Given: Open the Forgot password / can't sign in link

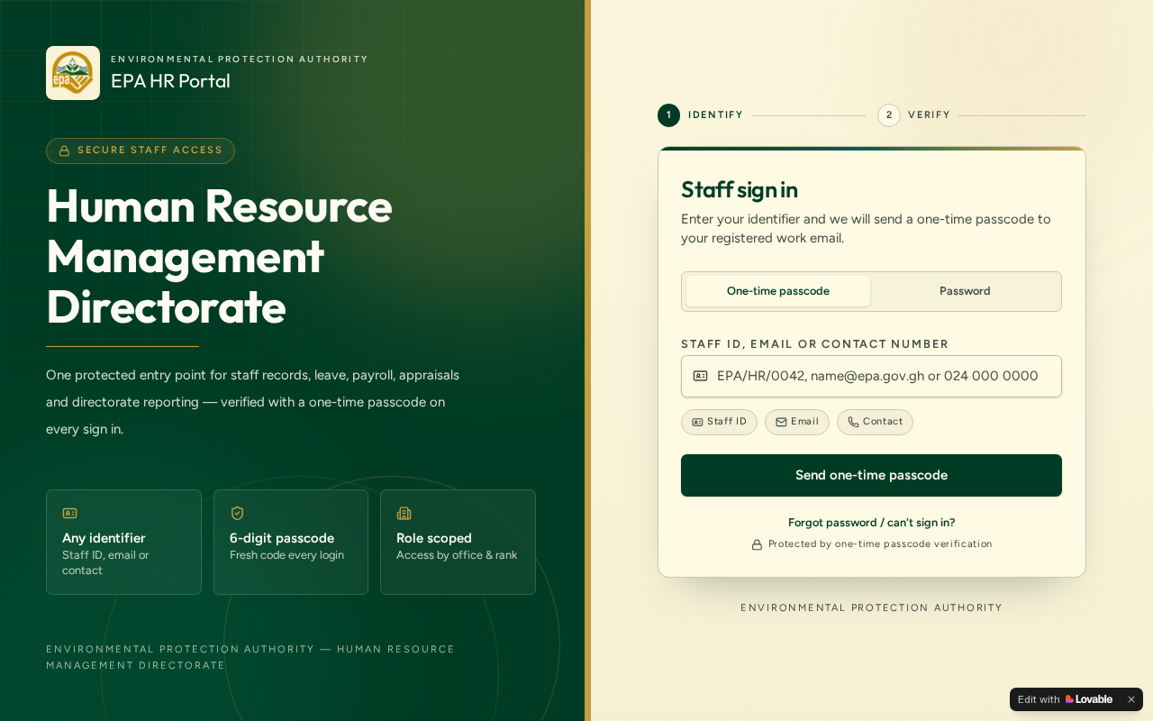Looking at the screenshot, I should click(x=871, y=523).
